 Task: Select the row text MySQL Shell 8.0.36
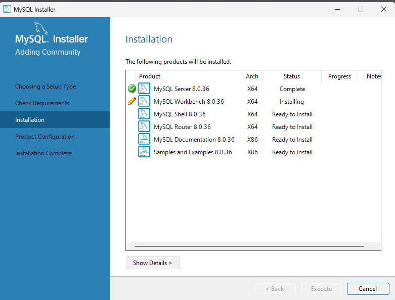pos(180,114)
